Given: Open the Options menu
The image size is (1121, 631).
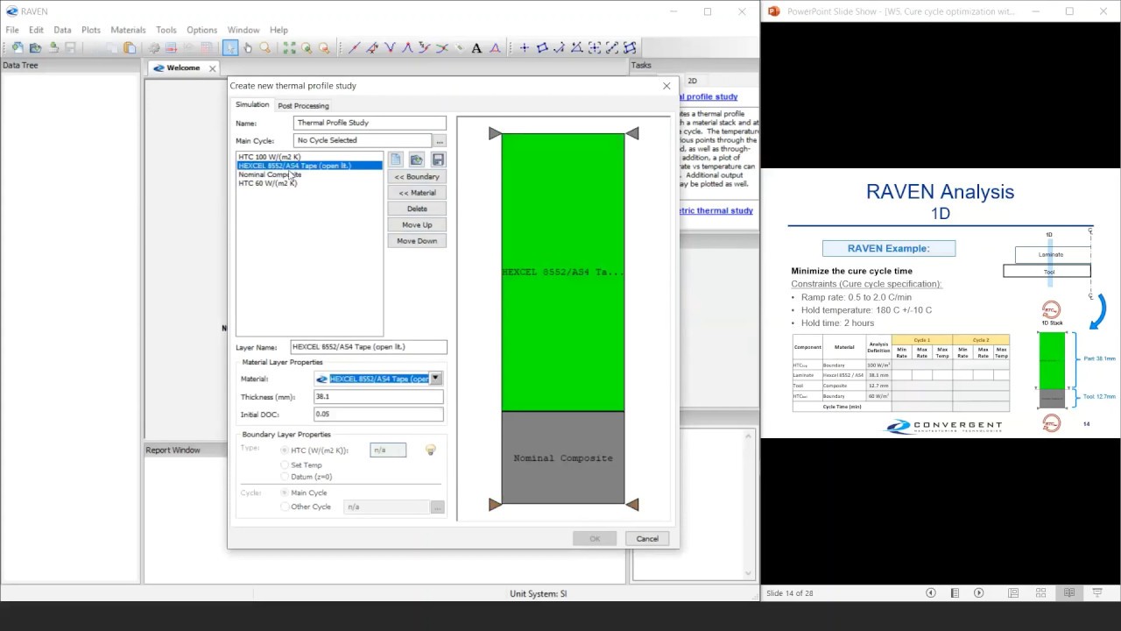Looking at the screenshot, I should click(x=201, y=30).
